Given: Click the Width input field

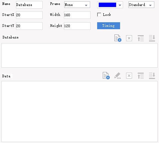Looking at the screenshot, I should tap(77, 15).
